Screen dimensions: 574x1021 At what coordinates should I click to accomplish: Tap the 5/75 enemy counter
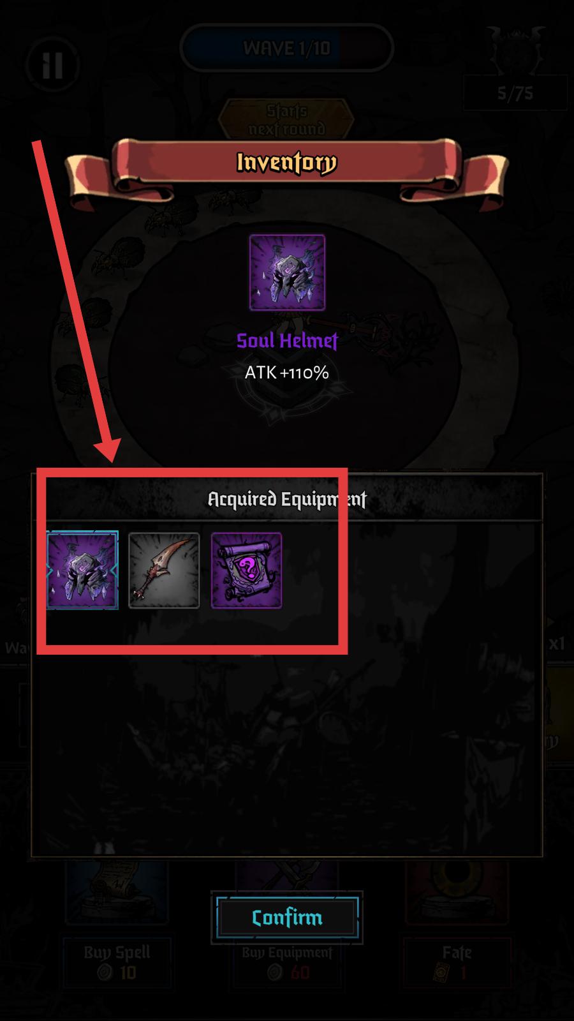click(515, 94)
